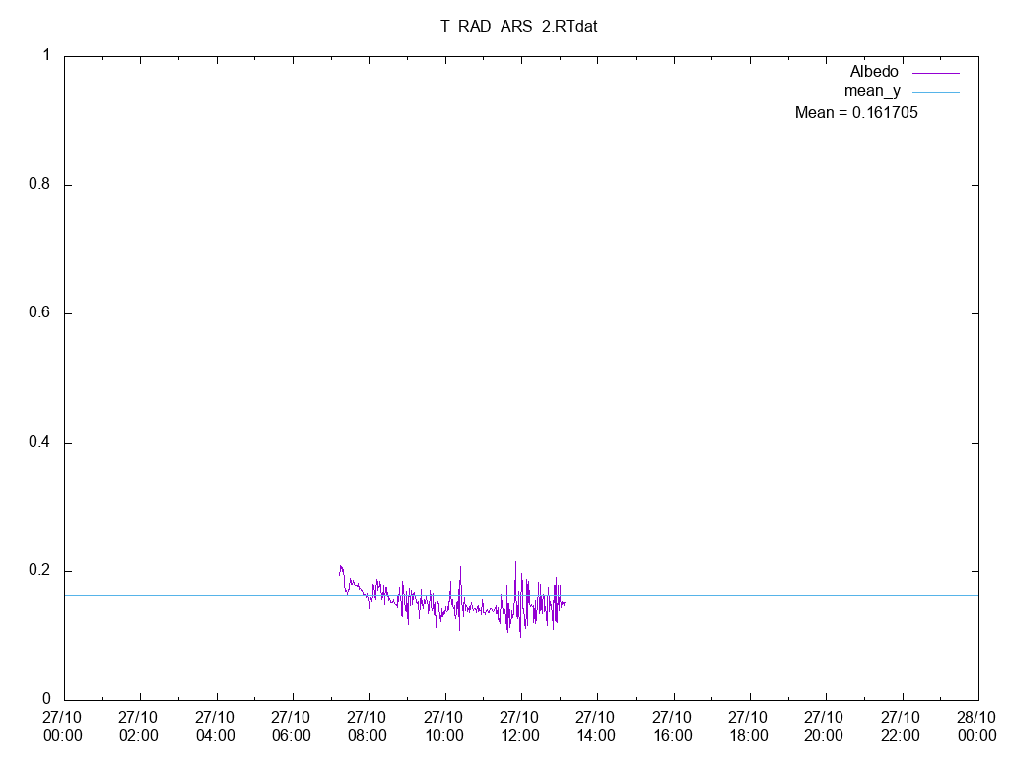Click the x-axis label 27/10 04:00
Viewport: 1009px width, 757px height.
pos(215,726)
